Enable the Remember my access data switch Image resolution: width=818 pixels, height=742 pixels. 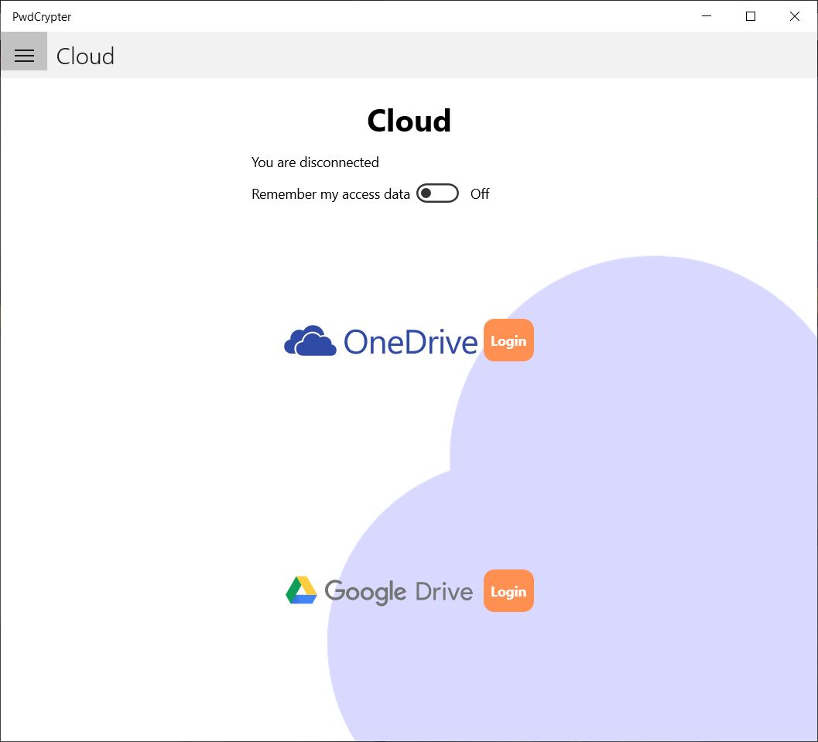coord(437,193)
